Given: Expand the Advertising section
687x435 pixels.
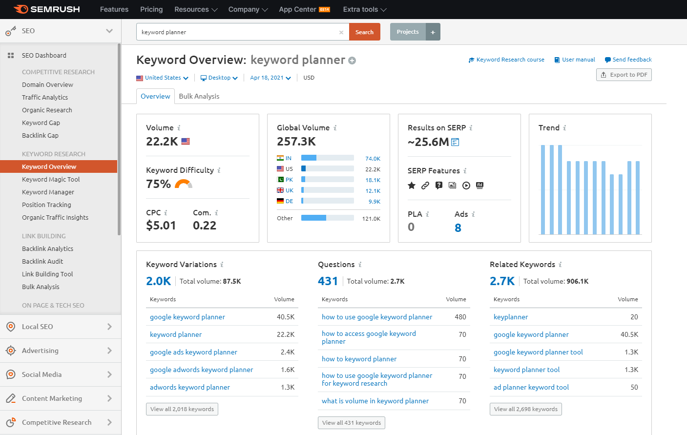Looking at the screenshot, I should click(61, 351).
